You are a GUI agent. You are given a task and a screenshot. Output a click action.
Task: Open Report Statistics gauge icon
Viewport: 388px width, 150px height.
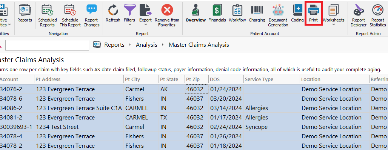(377, 10)
